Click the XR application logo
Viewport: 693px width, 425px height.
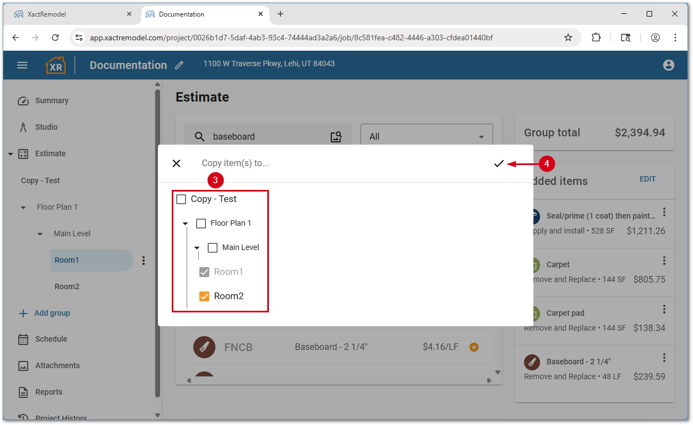pyautogui.click(x=56, y=65)
